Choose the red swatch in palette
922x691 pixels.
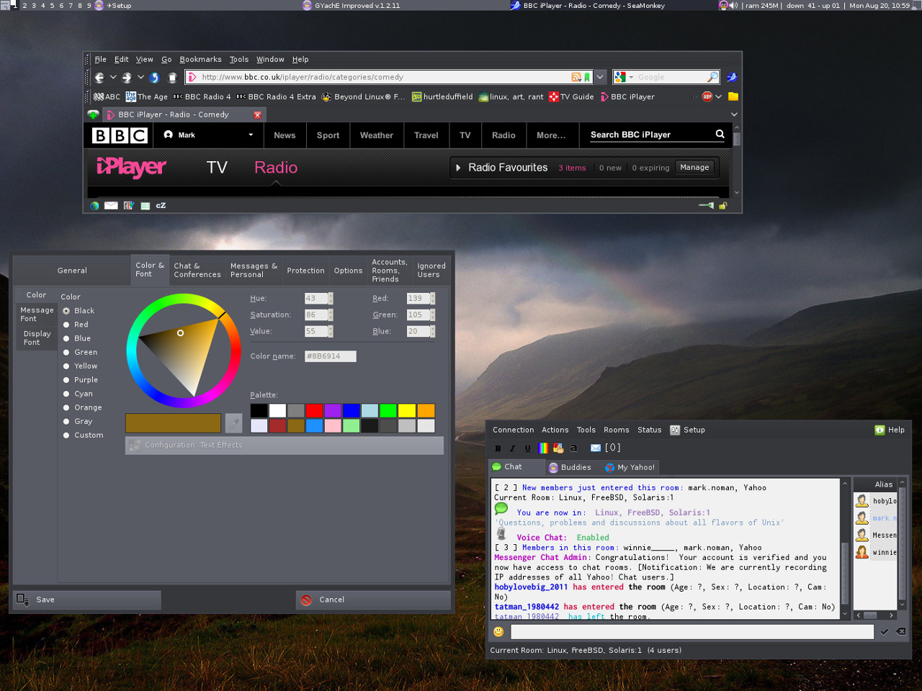(x=314, y=410)
